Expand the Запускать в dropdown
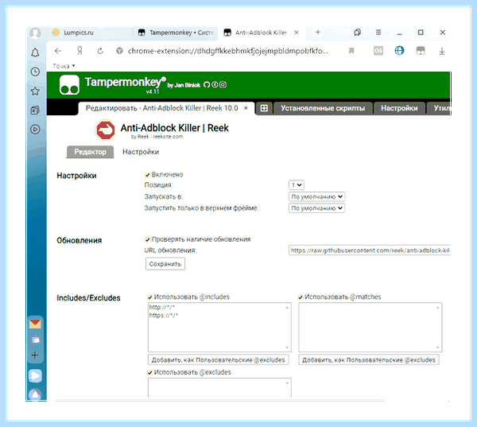 (x=316, y=196)
